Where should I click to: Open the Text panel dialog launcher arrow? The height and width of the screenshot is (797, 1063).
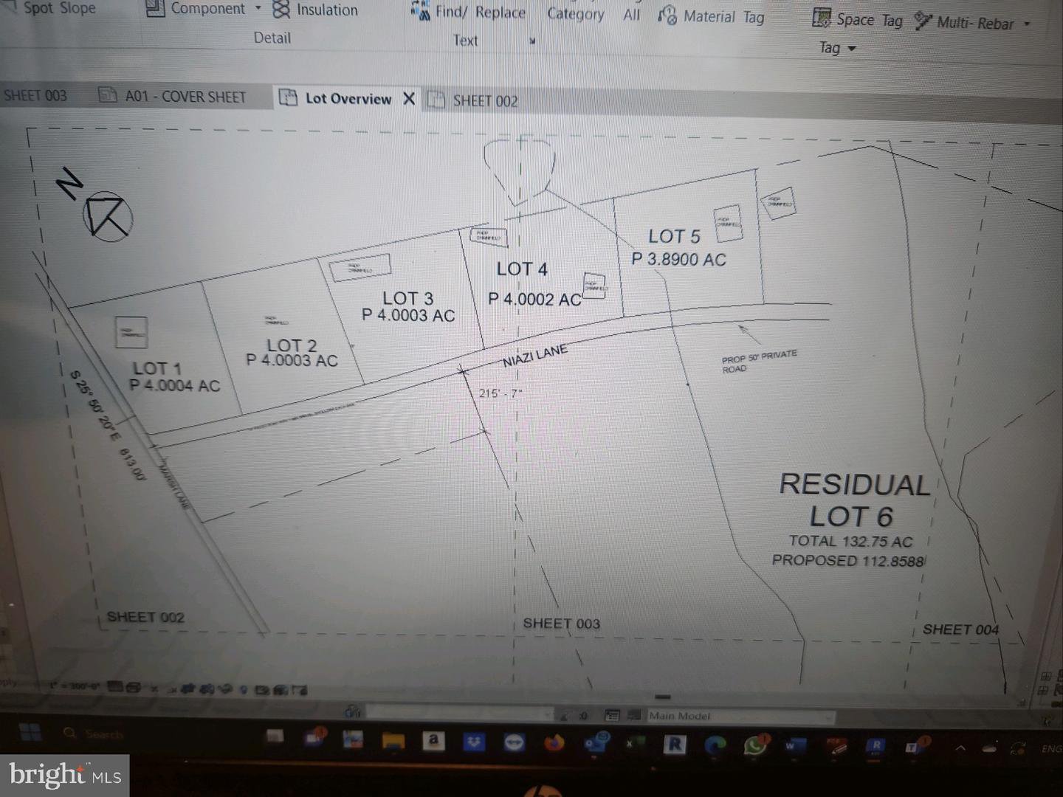tap(532, 41)
